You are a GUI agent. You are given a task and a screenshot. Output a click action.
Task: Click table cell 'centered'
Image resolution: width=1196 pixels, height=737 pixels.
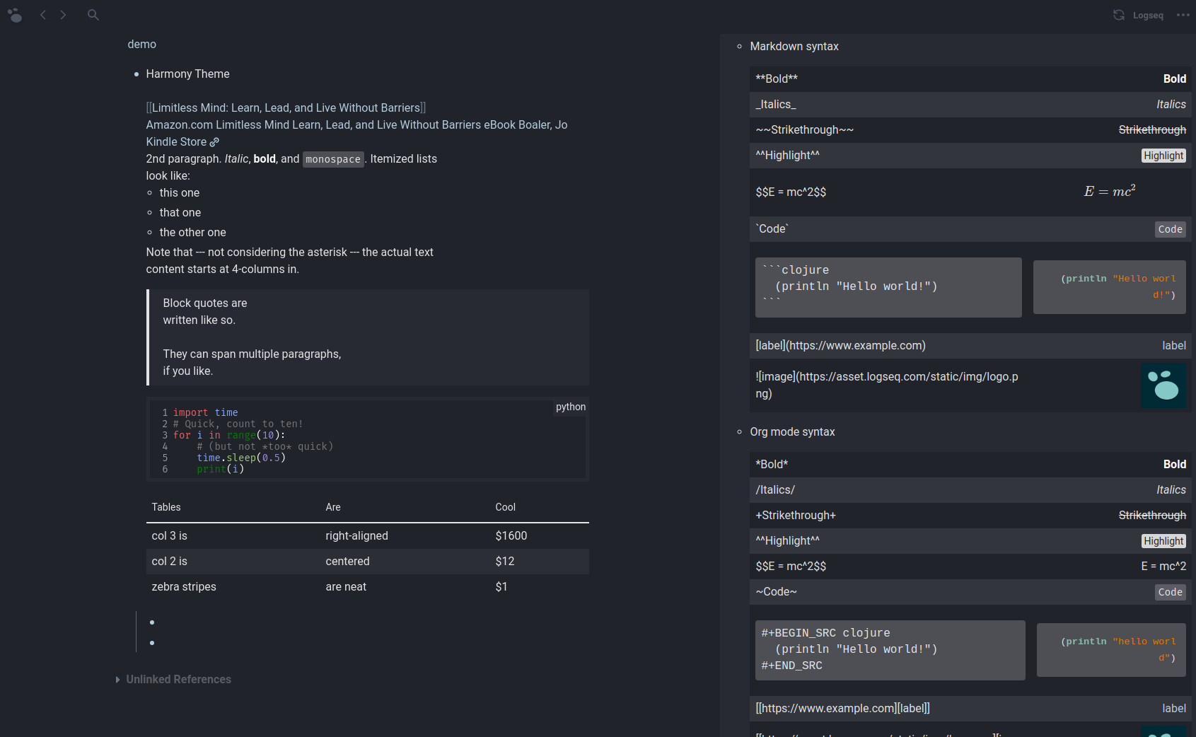[x=347, y=562]
